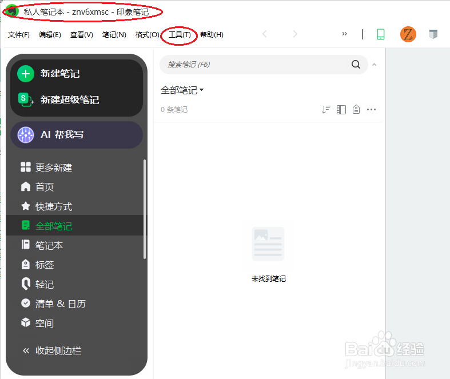Open 标签 tags in sidebar
This screenshot has height=379, width=450.
point(76,265)
